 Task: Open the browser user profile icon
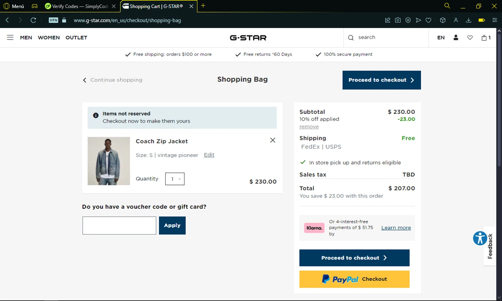coord(456,20)
